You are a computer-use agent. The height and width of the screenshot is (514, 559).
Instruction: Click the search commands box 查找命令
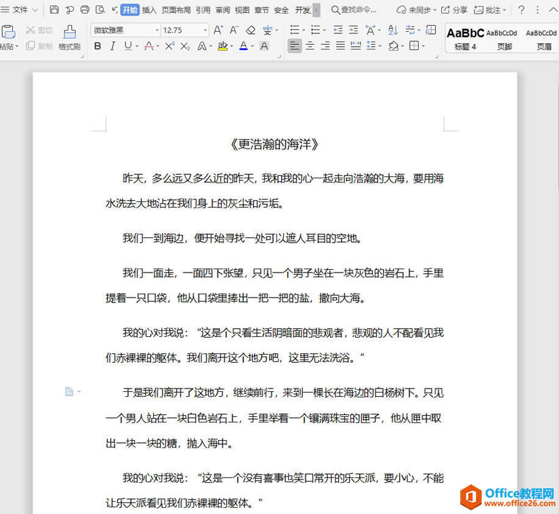pos(354,10)
